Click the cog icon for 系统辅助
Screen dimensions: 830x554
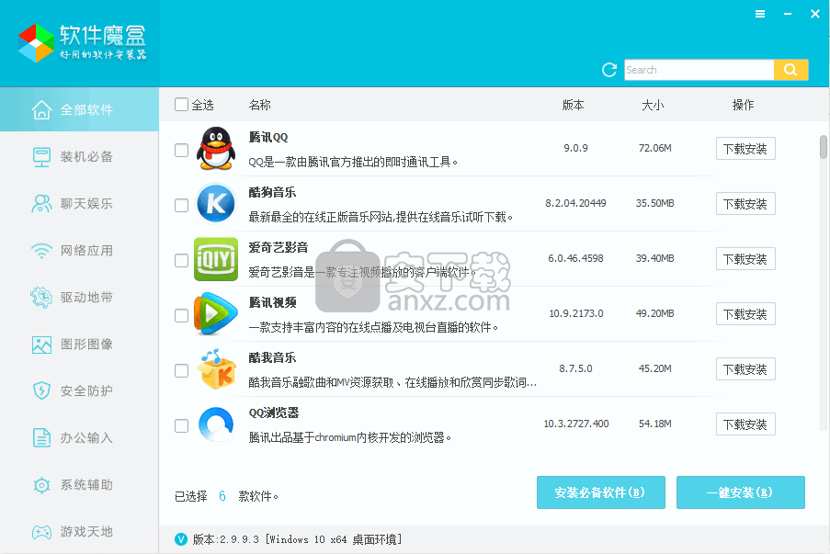(x=41, y=485)
